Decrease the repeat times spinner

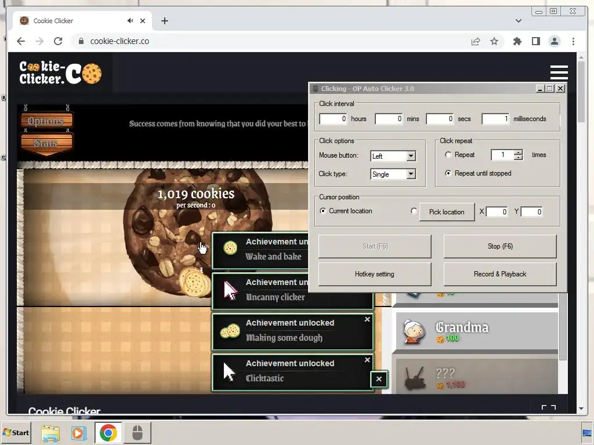coord(518,158)
